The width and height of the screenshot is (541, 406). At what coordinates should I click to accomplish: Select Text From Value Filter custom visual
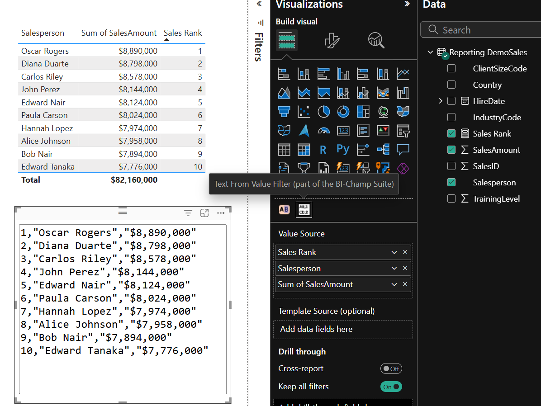coord(304,209)
